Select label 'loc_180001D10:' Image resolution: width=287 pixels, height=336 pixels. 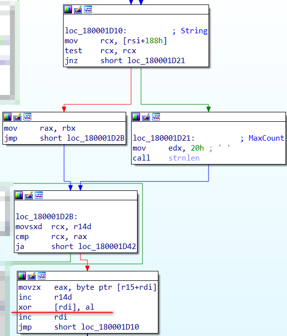96,31
